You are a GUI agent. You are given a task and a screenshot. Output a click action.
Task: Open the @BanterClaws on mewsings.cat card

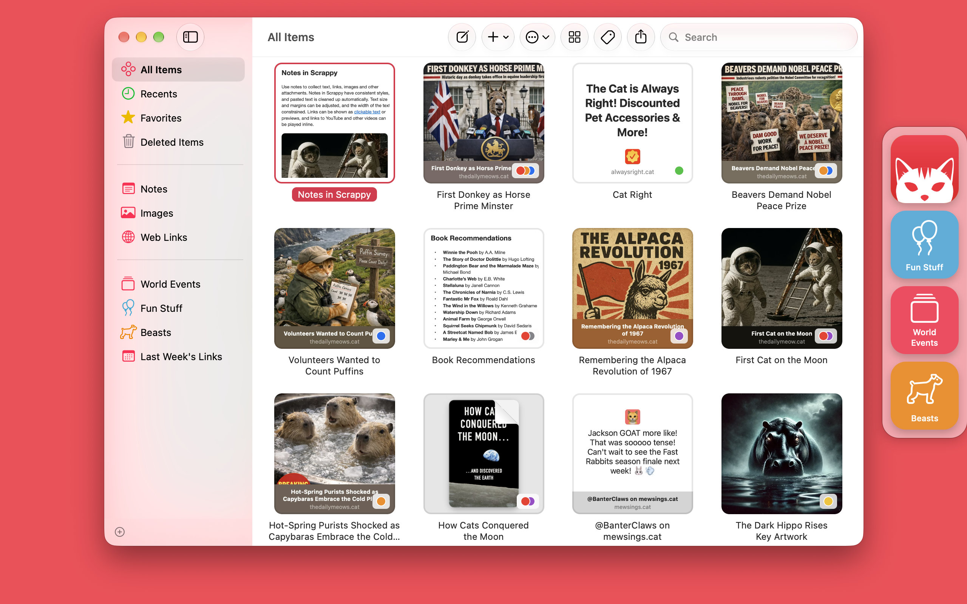pos(632,454)
